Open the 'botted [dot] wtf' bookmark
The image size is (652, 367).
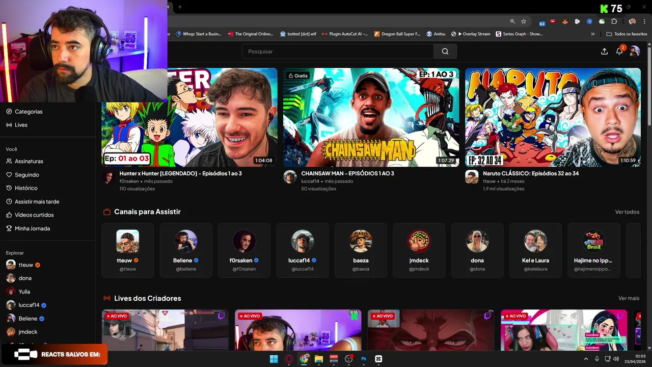(298, 34)
